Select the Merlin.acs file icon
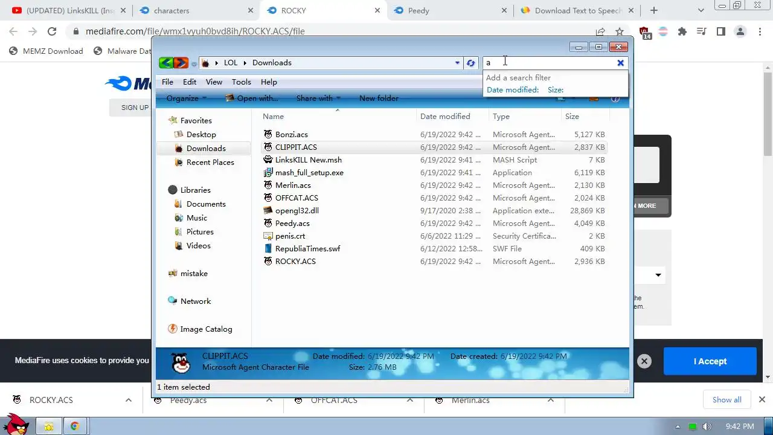Screen dimensions: 773x435 tap(268, 185)
